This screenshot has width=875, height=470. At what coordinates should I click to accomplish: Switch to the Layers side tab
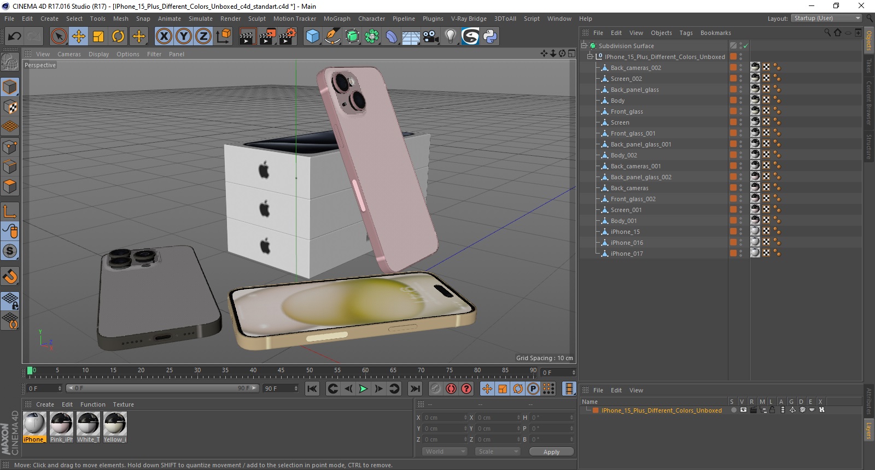tap(868, 430)
